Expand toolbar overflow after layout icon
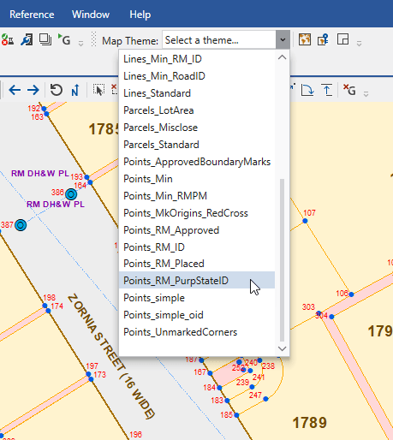The width and height of the screenshot is (393, 440). point(360,44)
